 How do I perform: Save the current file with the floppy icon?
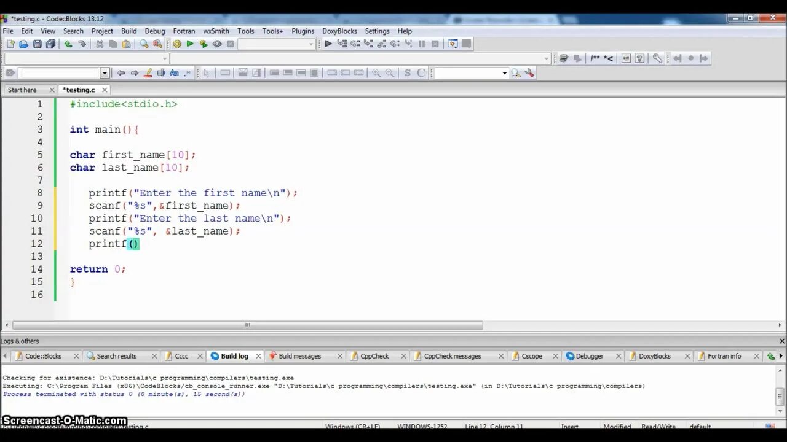pos(38,44)
